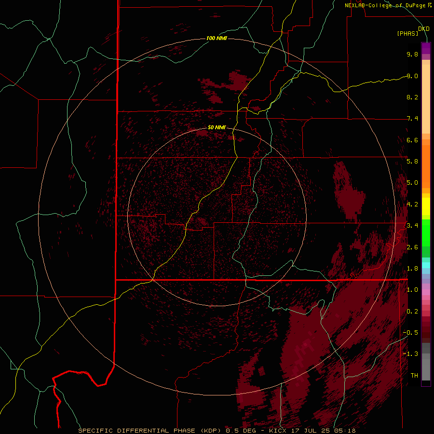Click the 1.0 legend value

(x=412, y=290)
